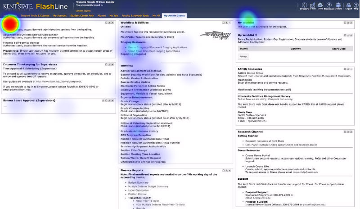Remove the Workflow & Utilities channel with X
The width and height of the screenshot is (360, 209).
pos(229,23)
